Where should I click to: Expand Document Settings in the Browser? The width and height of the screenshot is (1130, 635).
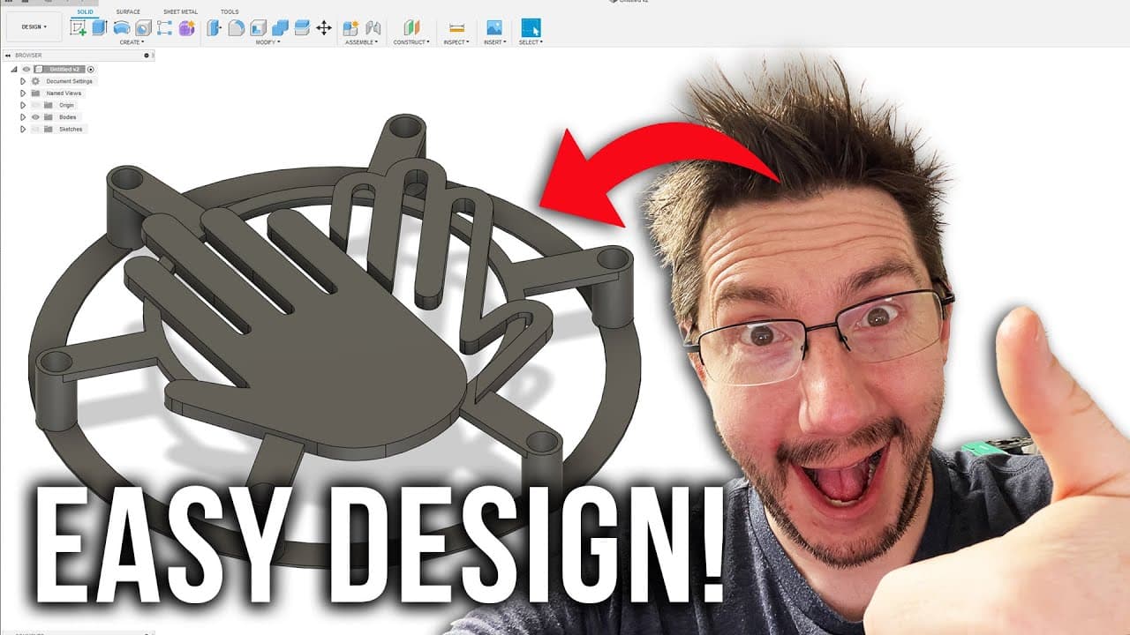click(x=24, y=81)
